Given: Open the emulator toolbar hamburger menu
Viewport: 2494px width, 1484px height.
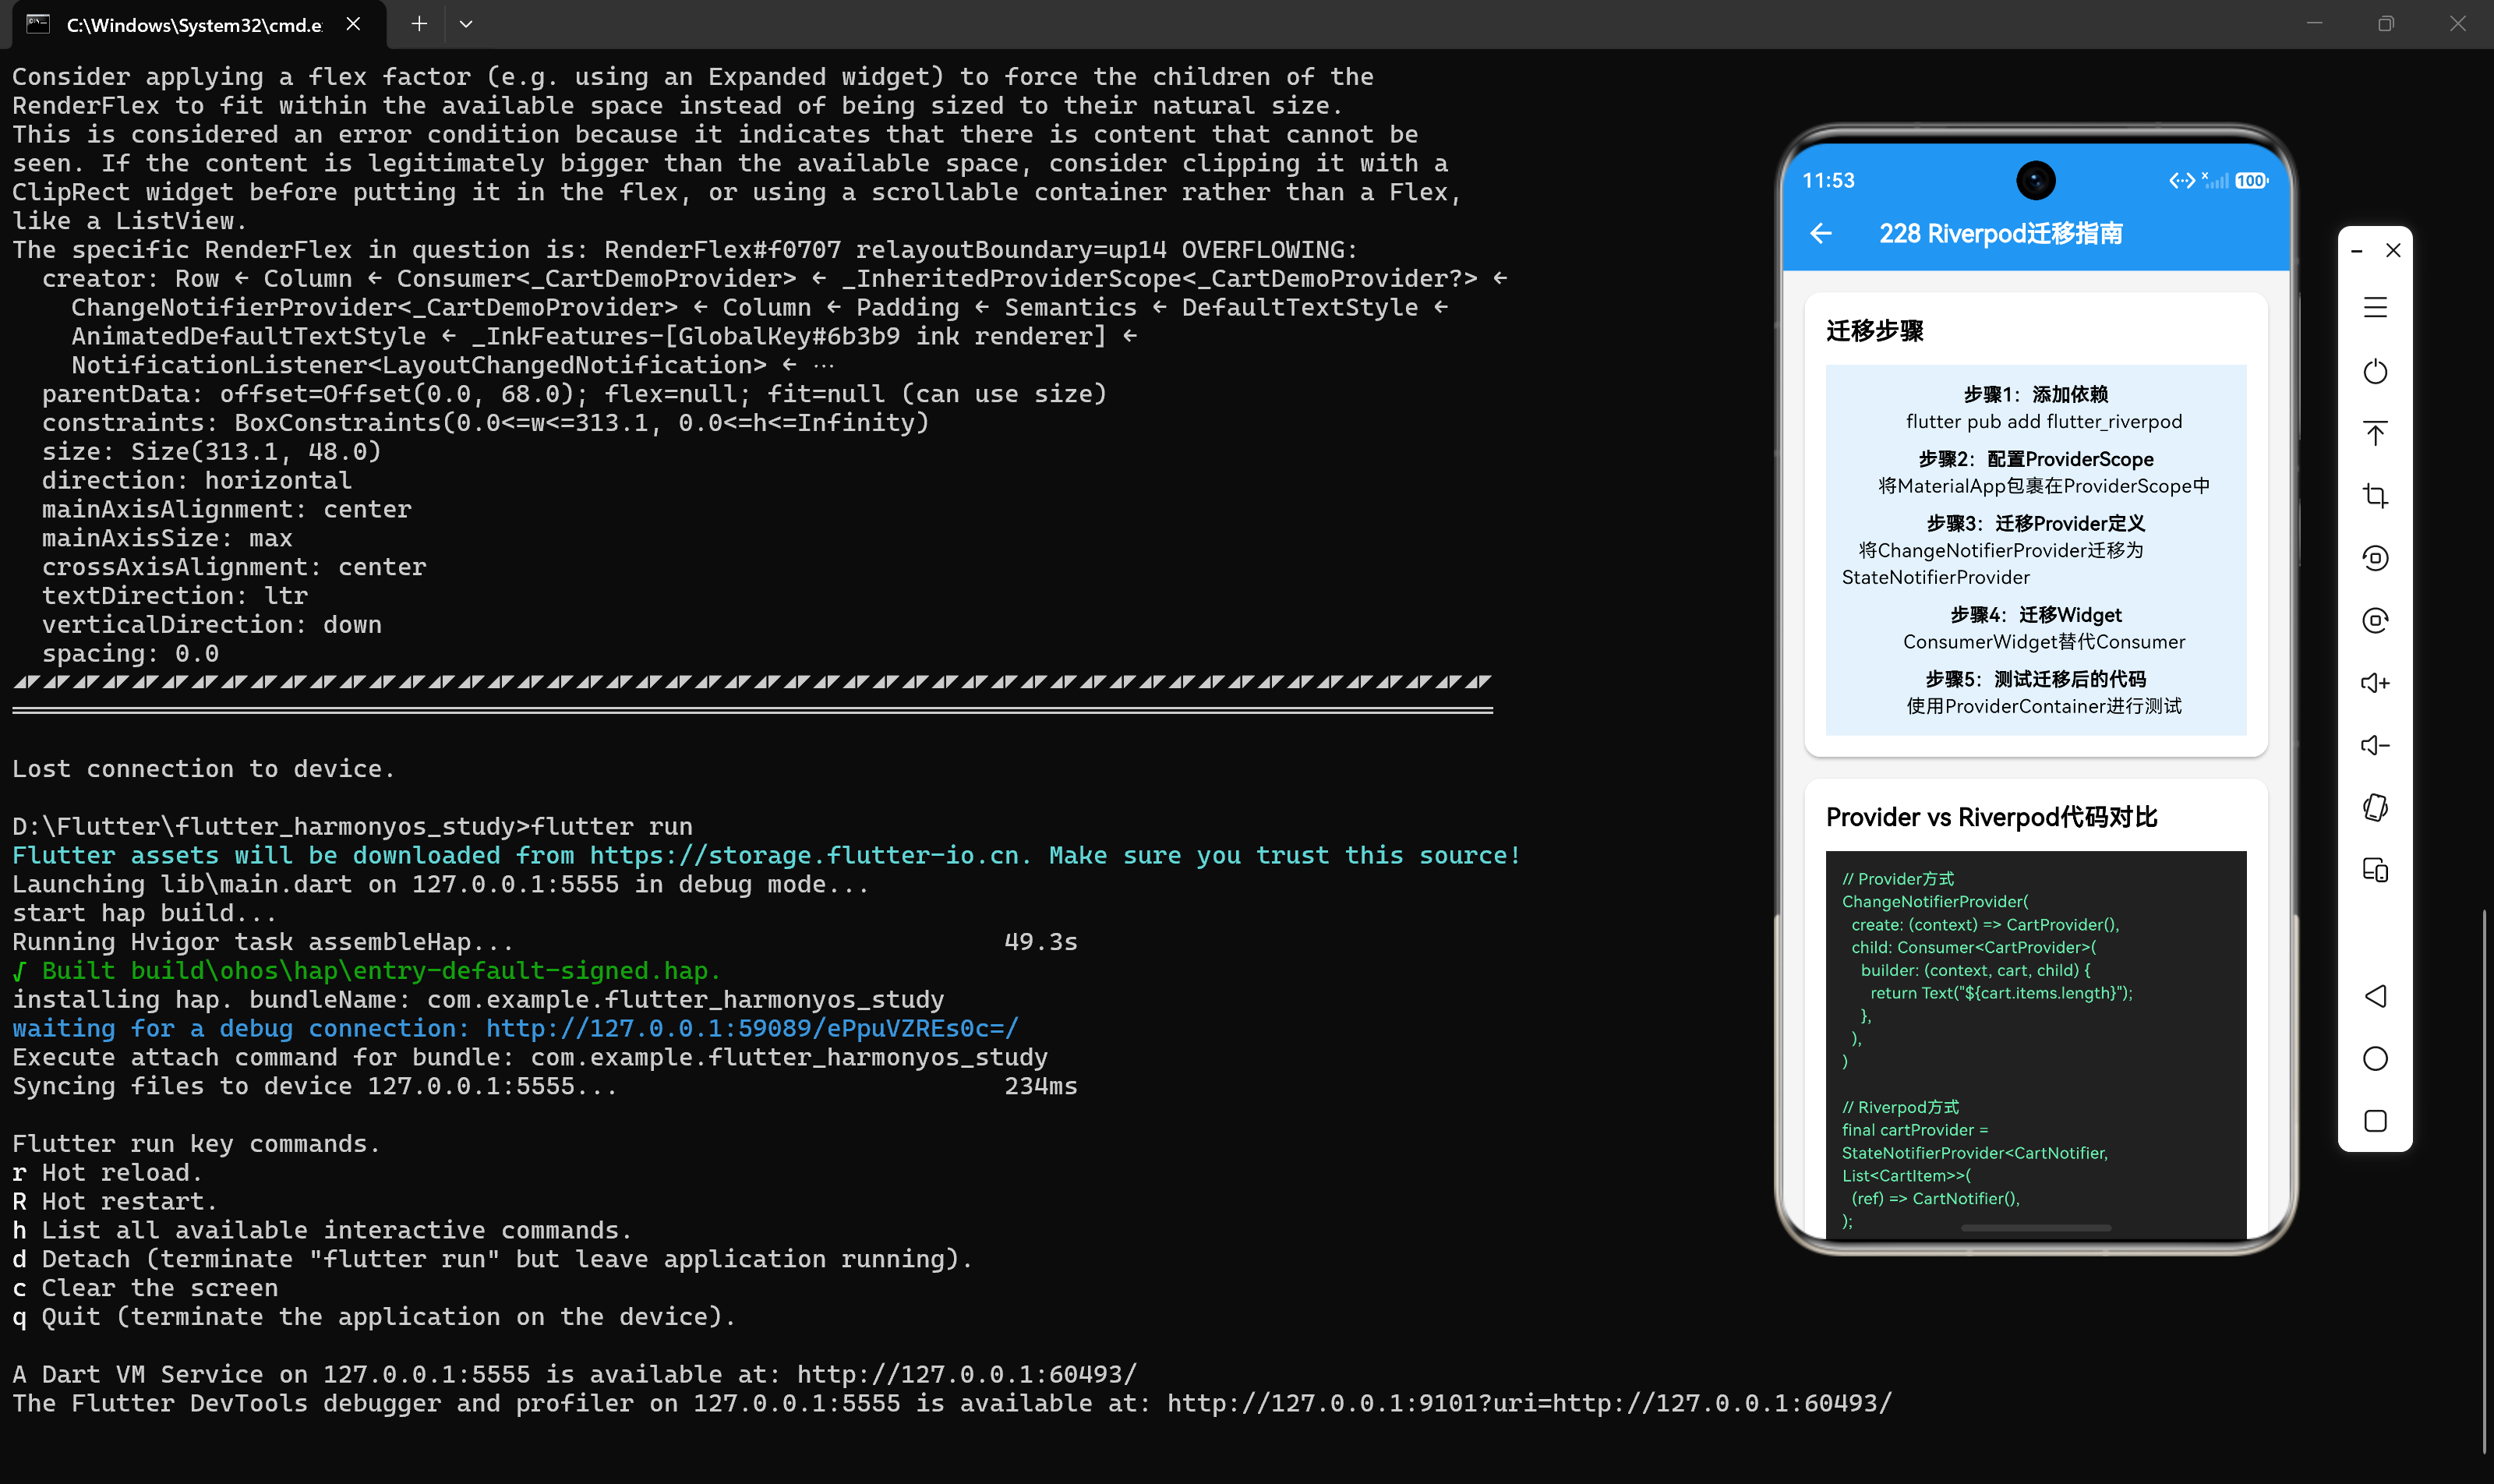Looking at the screenshot, I should [2375, 308].
